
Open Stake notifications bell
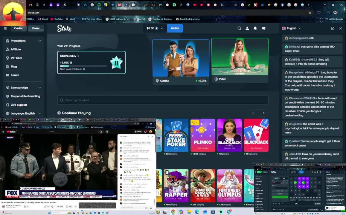(255, 28)
